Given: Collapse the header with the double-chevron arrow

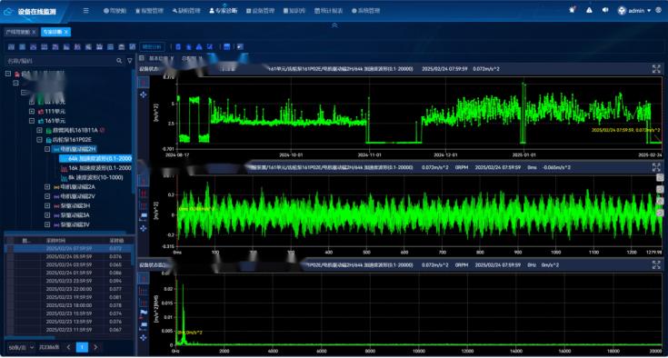Looking at the screenshot, I should pyautogui.click(x=334, y=25).
